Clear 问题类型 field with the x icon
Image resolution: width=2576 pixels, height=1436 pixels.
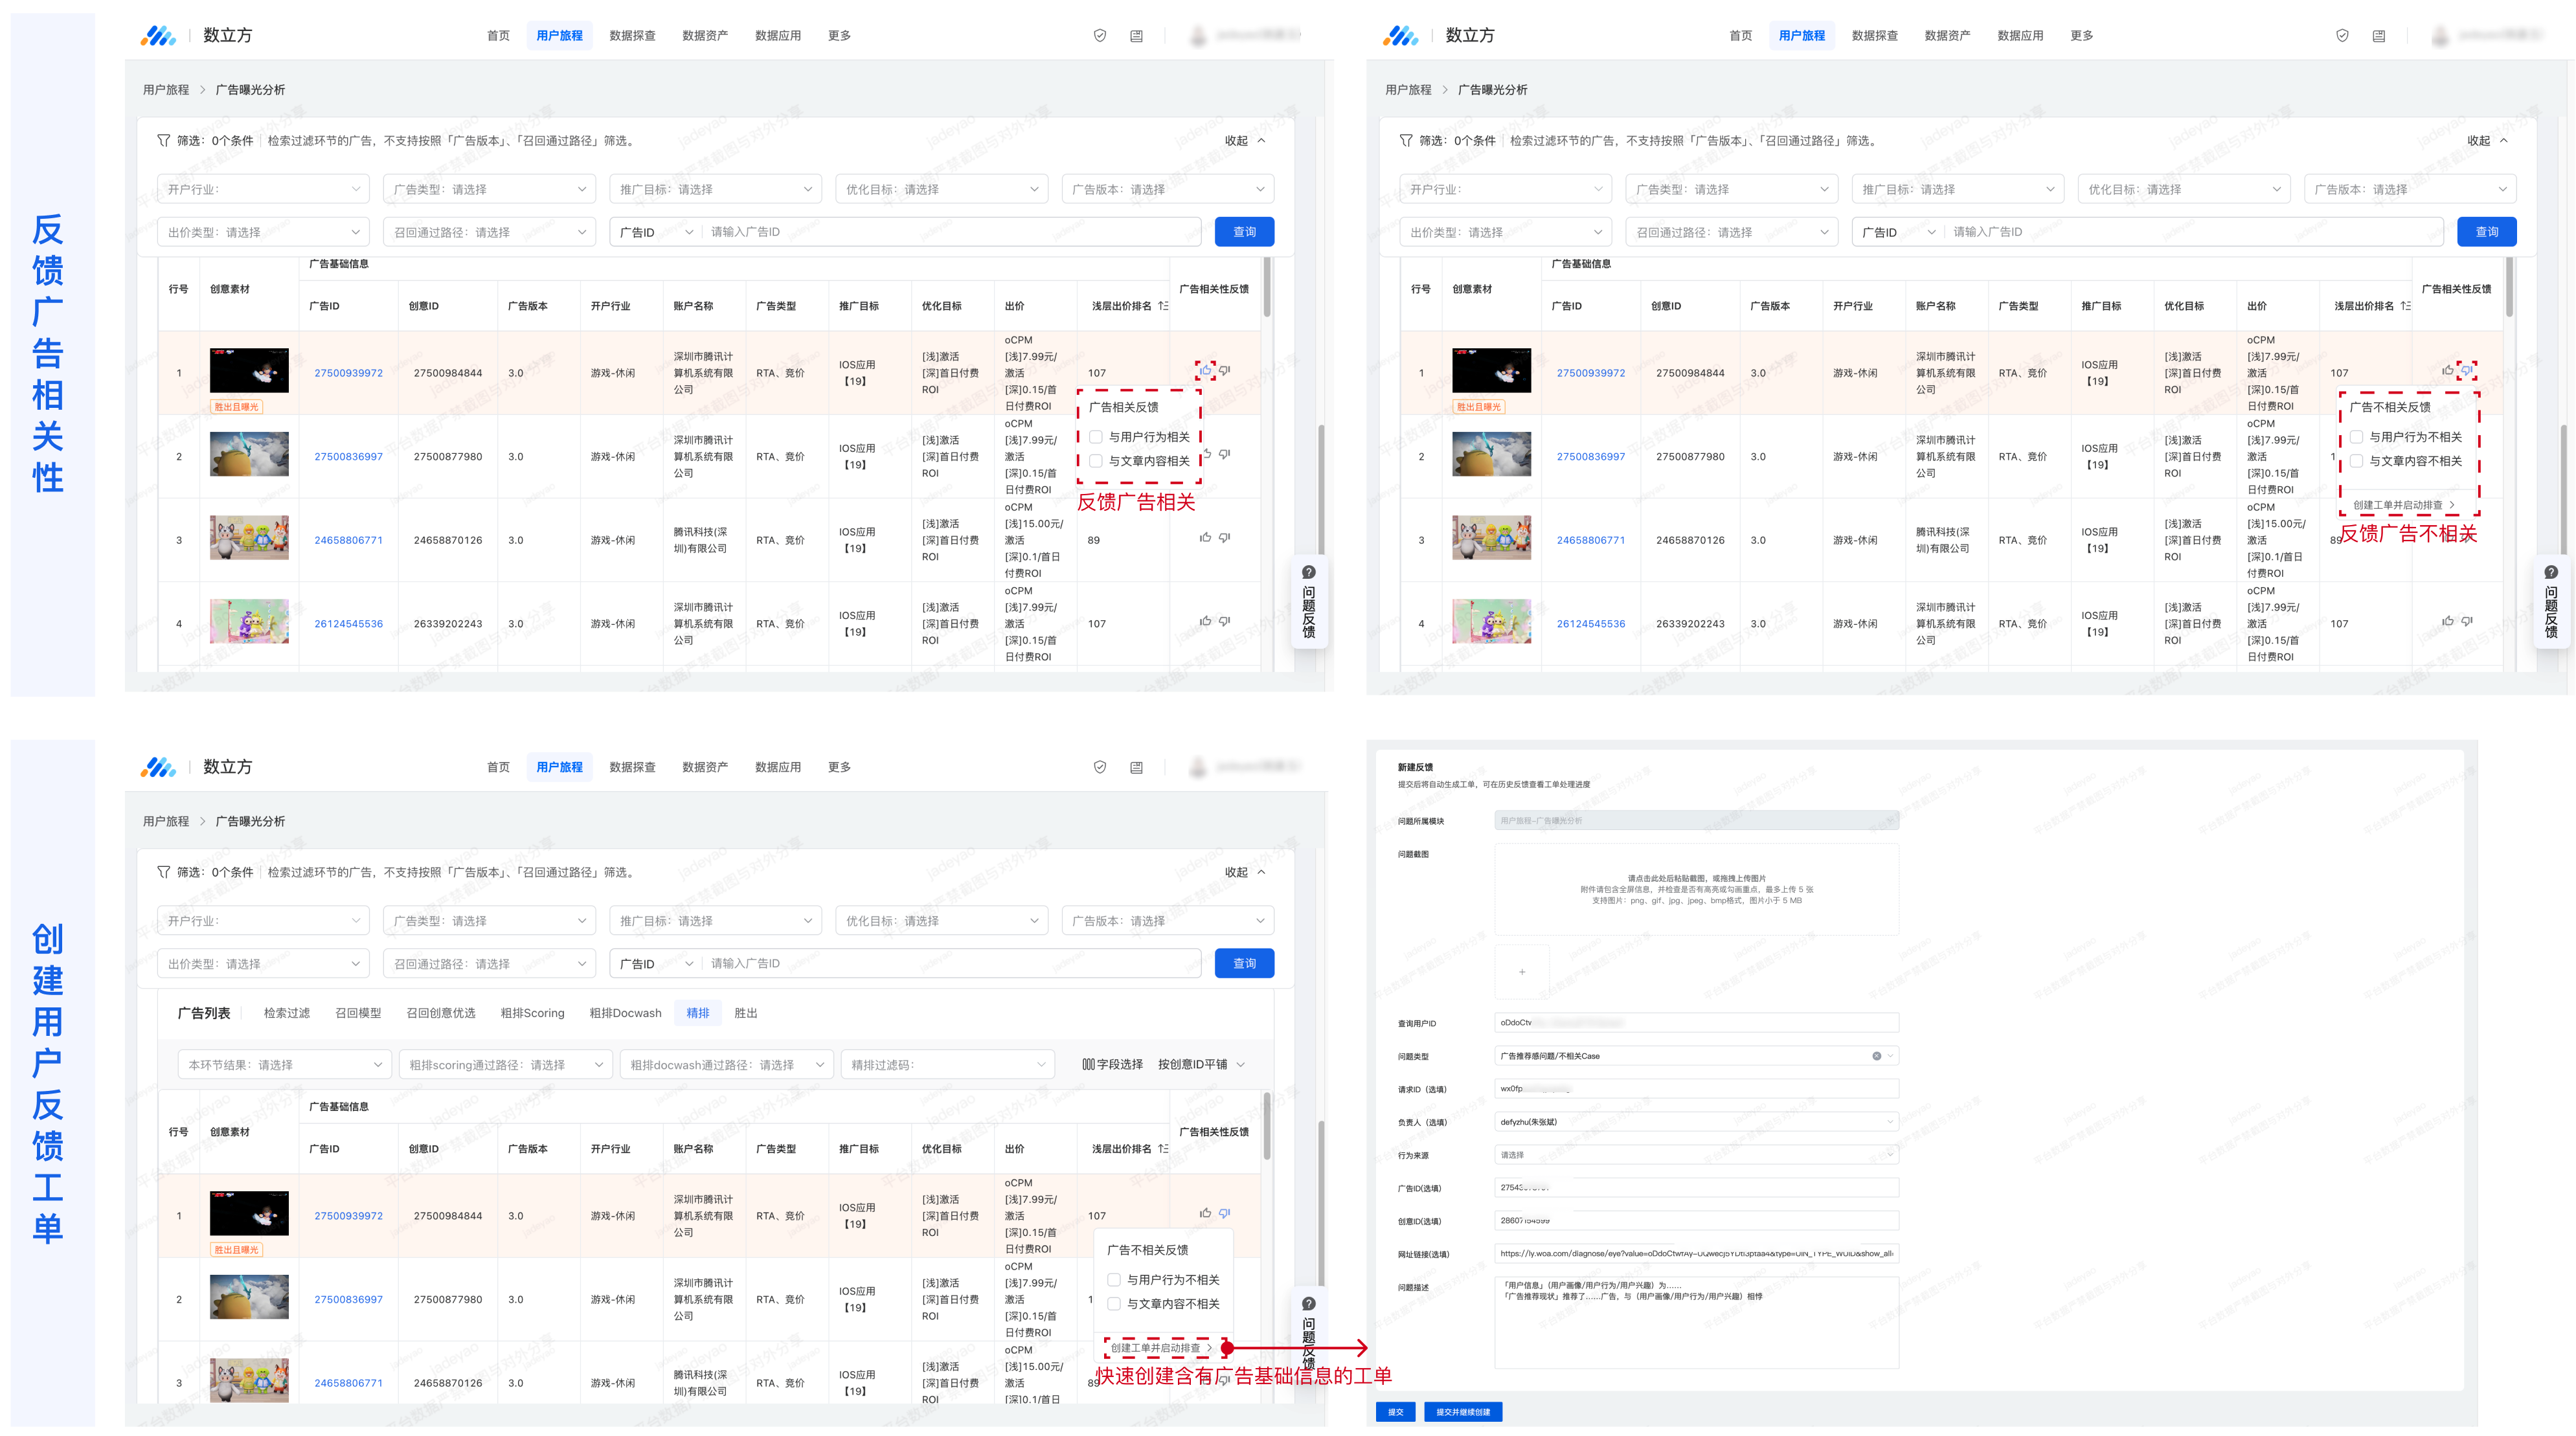coord(1876,1056)
